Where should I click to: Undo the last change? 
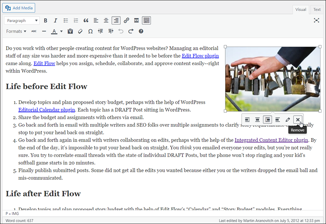(x=121, y=31)
